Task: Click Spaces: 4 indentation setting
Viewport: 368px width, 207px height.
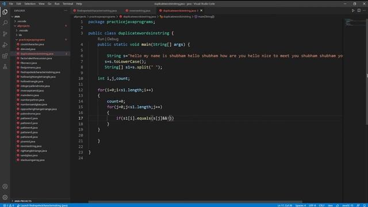Action: coord(300,205)
